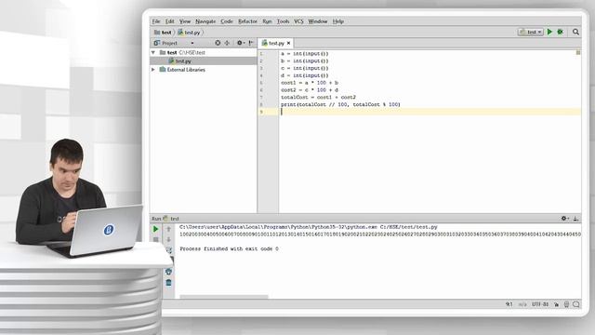Viewport: 595px width, 335px height.
Task: Click the test folder breadcrumb
Action: (164, 33)
